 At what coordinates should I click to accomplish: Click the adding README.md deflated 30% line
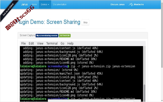tap(60, 59)
